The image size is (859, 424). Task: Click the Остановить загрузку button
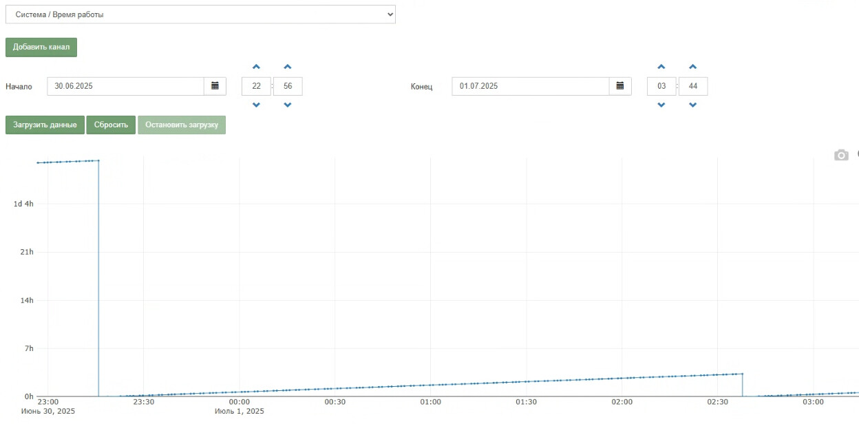click(x=182, y=125)
